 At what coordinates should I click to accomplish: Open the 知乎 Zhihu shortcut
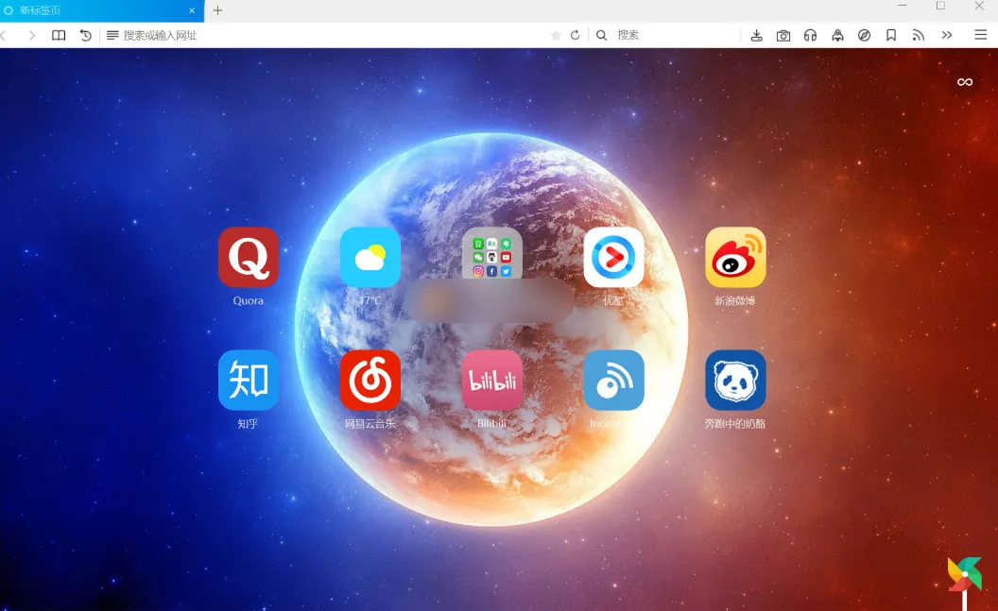(248, 378)
